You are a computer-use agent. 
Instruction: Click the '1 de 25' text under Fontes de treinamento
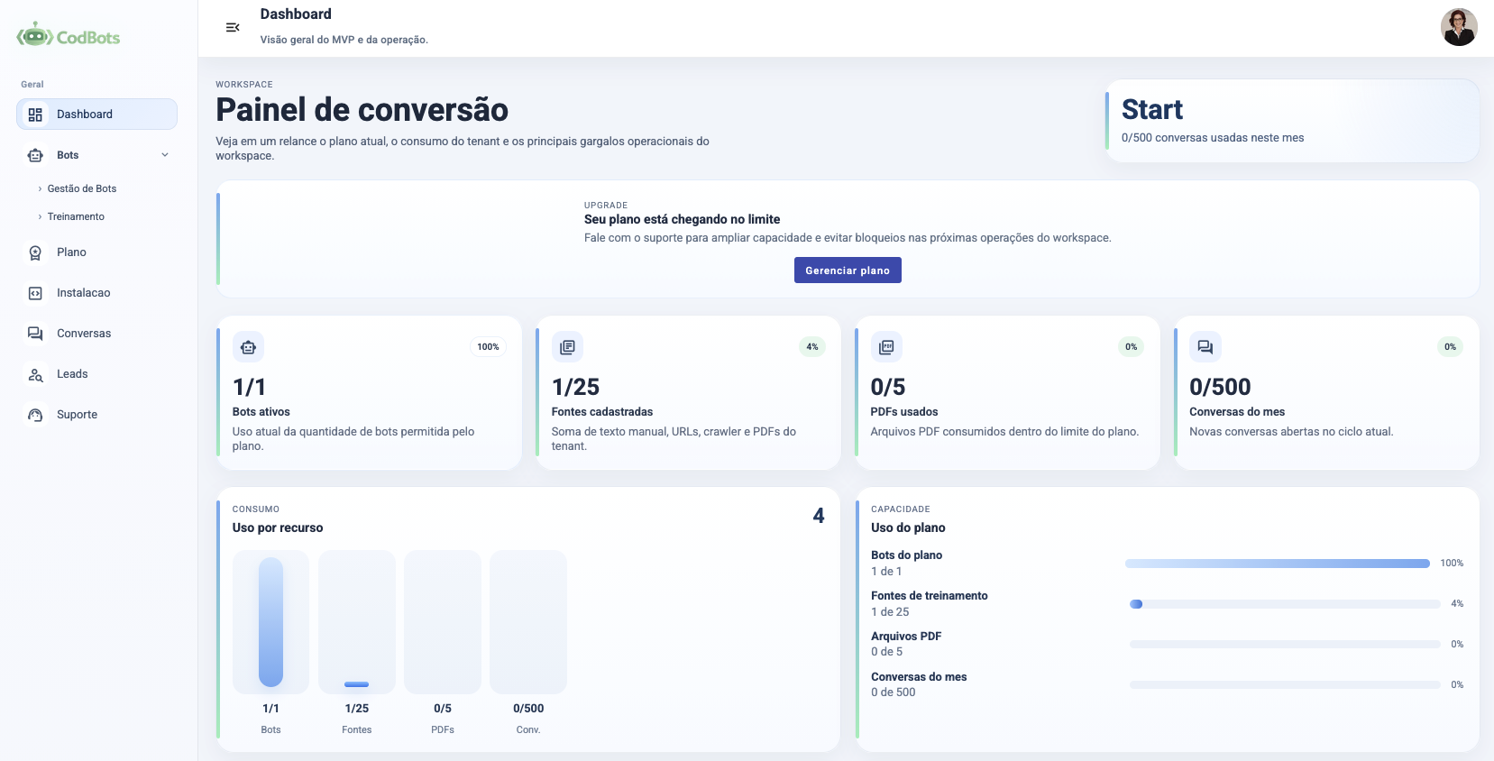tap(890, 612)
